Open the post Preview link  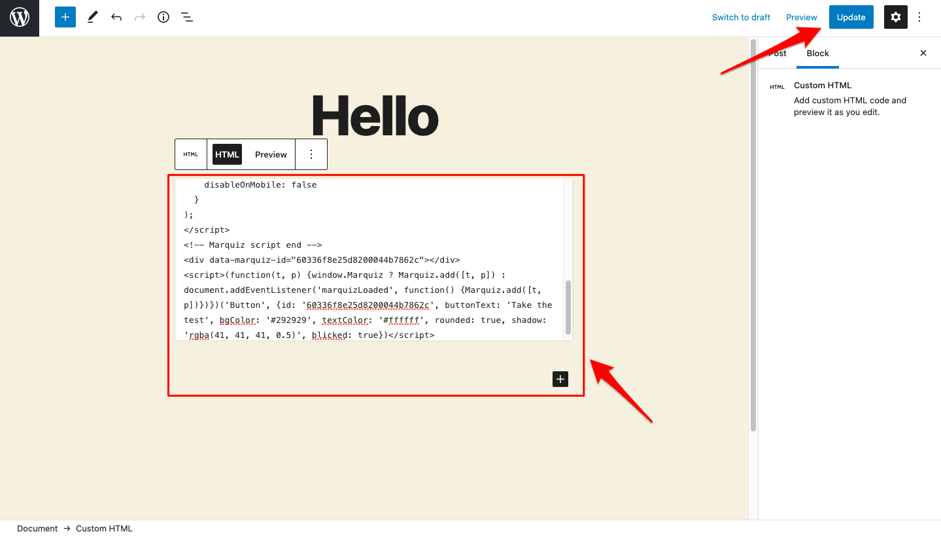click(802, 17)
